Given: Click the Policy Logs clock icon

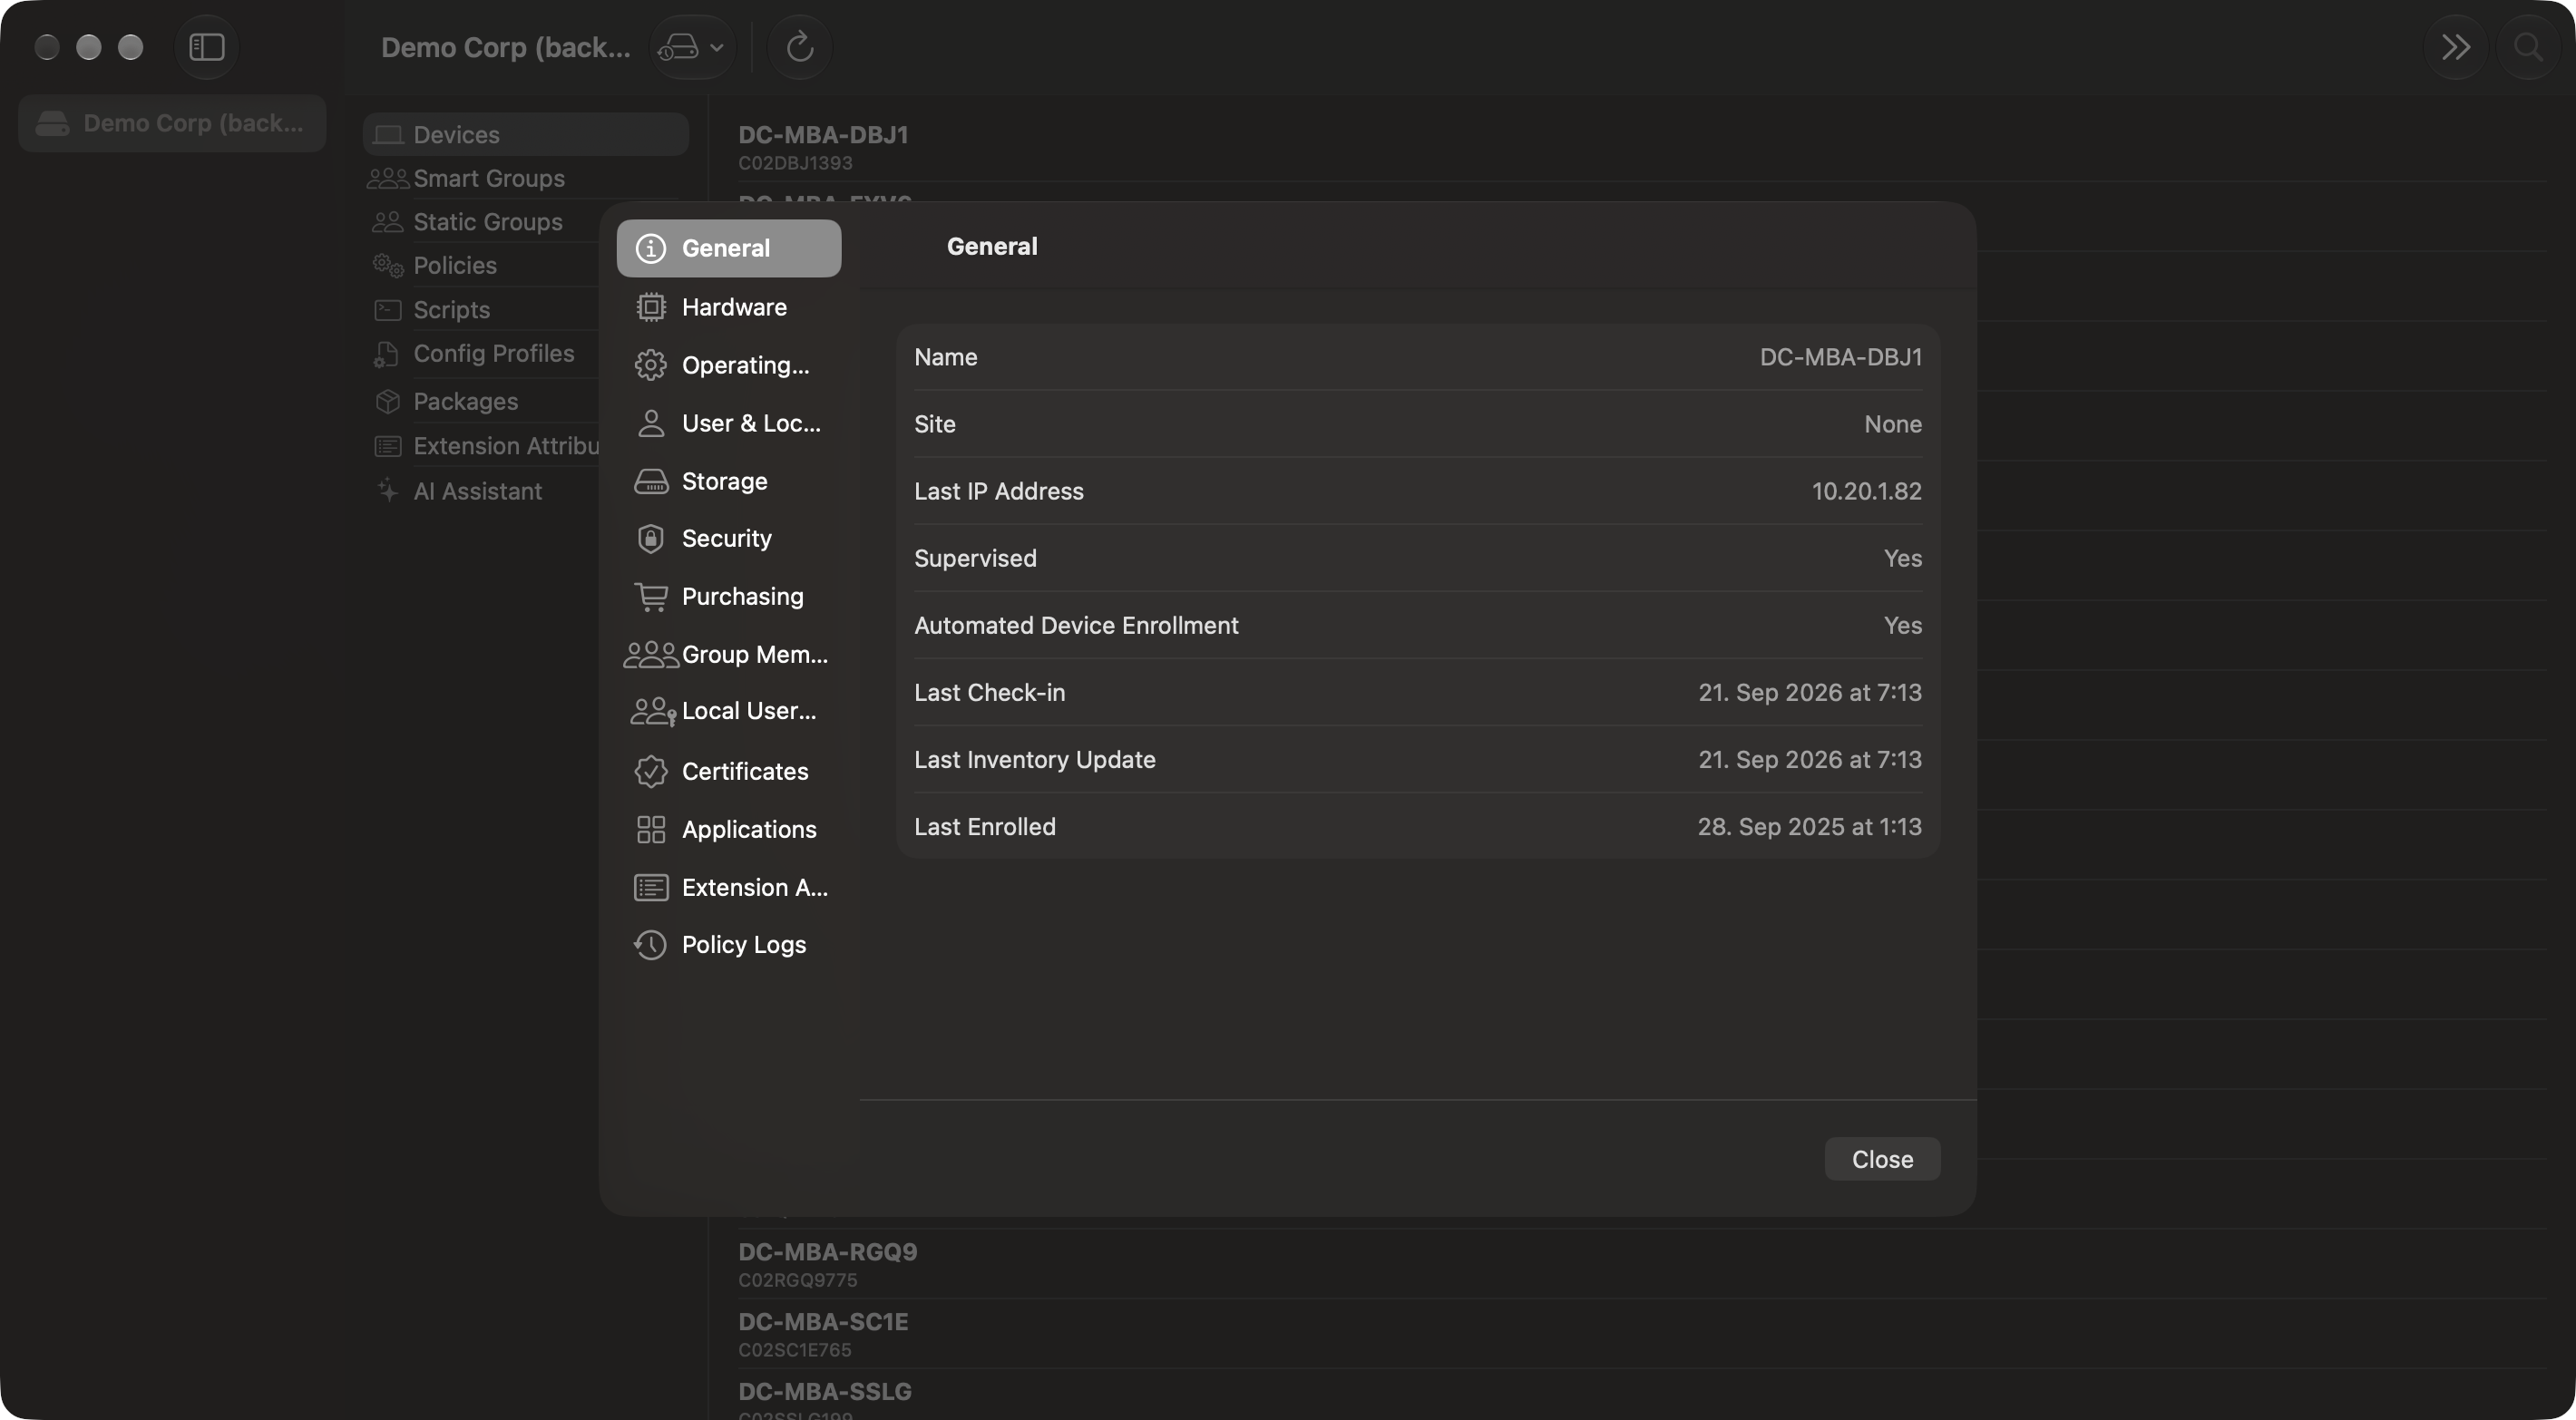Looking at the screenshot, I should click(x=651, y=945).
